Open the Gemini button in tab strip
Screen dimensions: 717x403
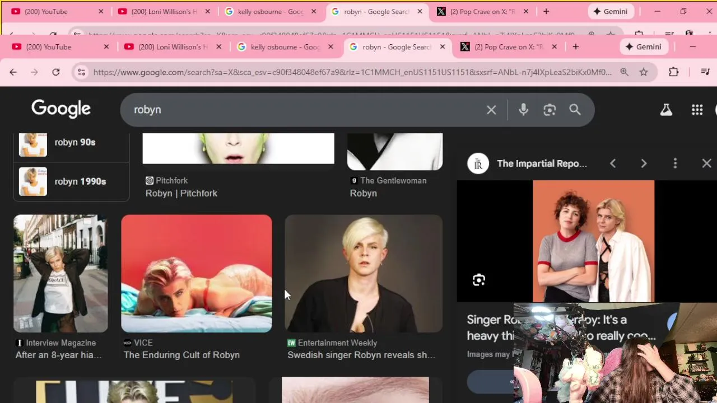pyautogui.click(x=644, y=47)
